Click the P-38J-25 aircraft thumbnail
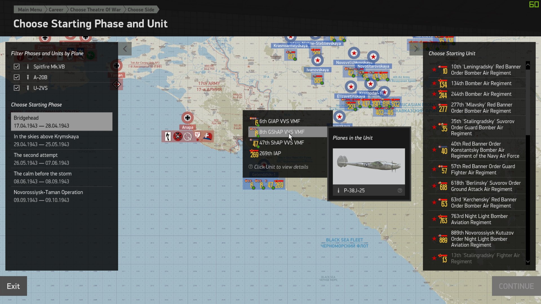 pos(369,166)
